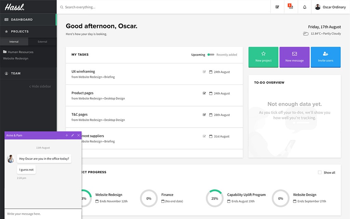Image resolution: width=350 pixels, height=219 pixels.
Task: Open Website Design project title
Action: click(305, 195)
